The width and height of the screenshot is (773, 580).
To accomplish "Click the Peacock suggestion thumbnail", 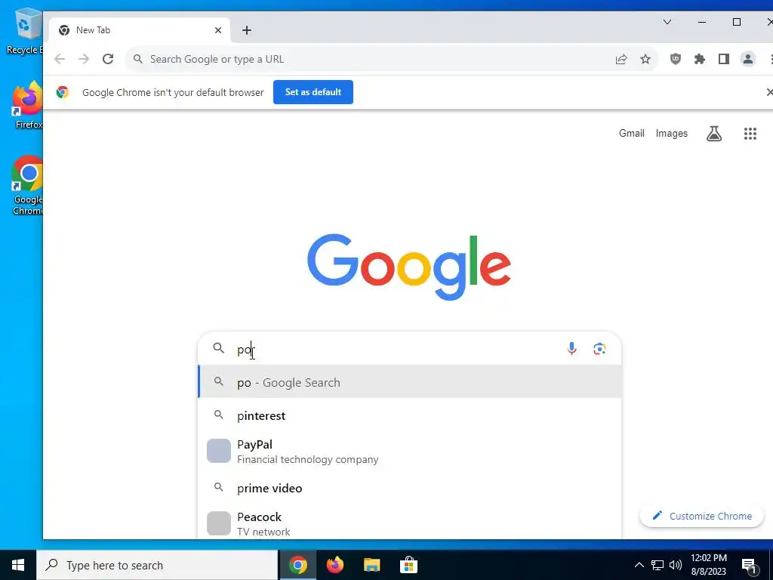I will [218, 523].
